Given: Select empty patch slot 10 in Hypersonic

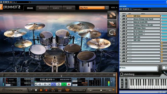Looking at the screenshot, I should (x=143, y=43).
